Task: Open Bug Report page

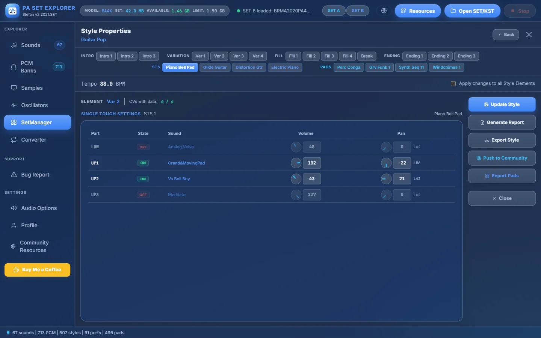Action: [x=38, y=175]
